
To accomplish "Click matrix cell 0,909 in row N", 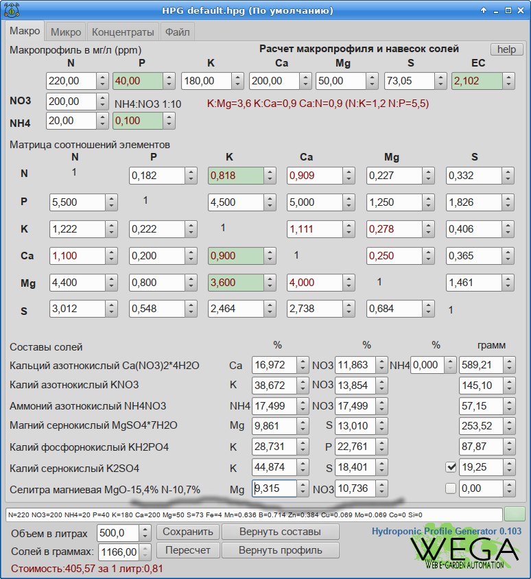I will pyautogui.click(x=315, y=176).
